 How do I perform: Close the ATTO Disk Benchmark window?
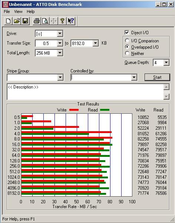point(171,4)
